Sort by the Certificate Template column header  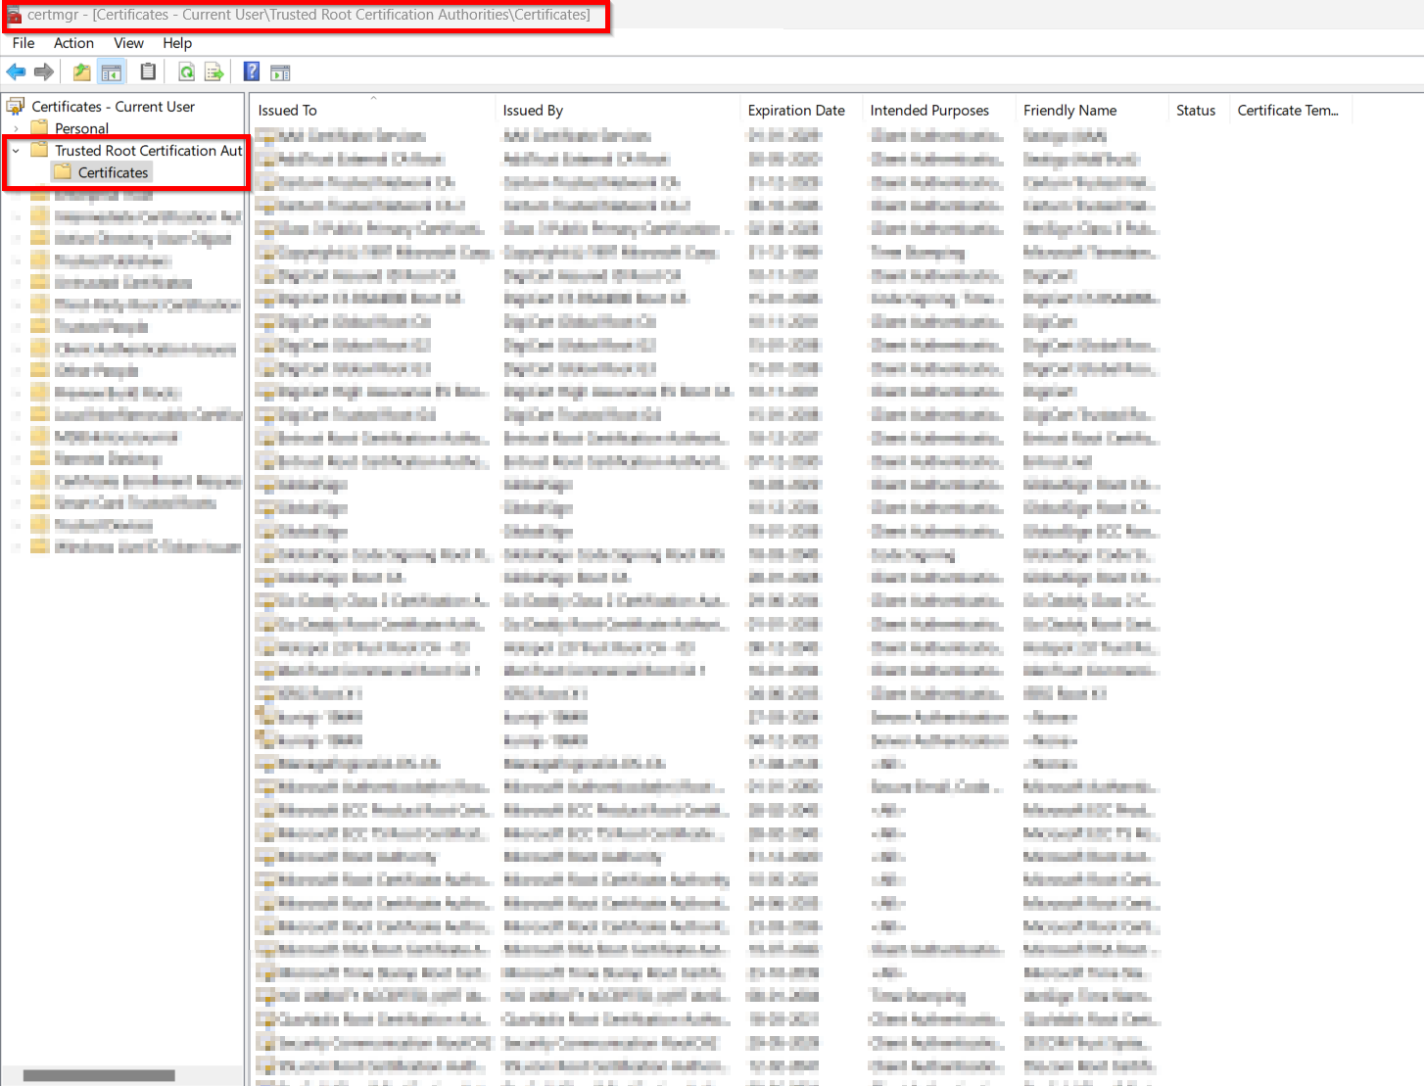1291,110
